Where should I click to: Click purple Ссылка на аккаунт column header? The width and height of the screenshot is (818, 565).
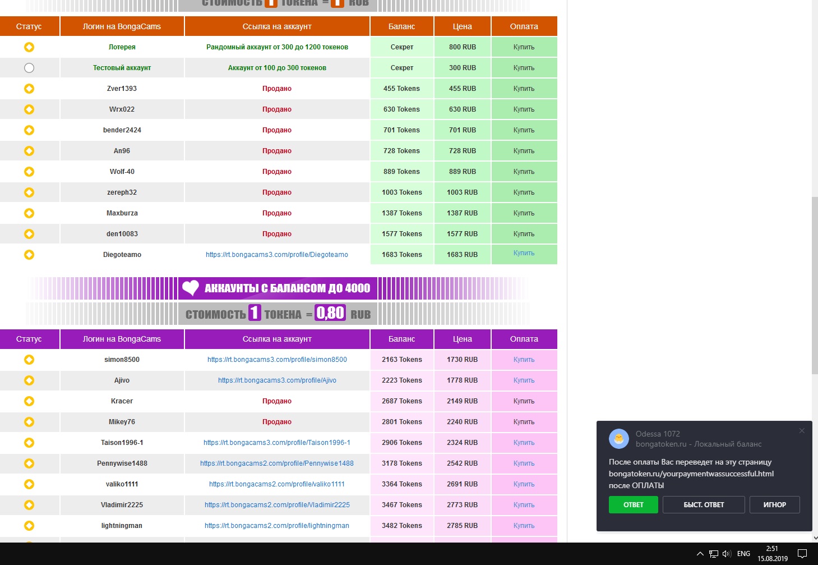click(x=277, y=339)
